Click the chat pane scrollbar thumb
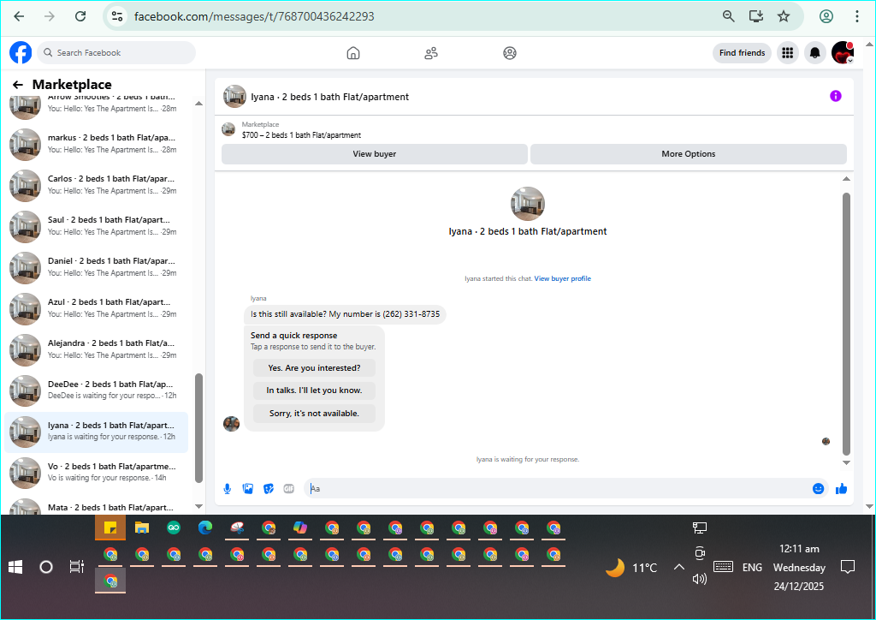Image resolution: width=876 pixels, height=620 pixels. [x=846, y=325]
